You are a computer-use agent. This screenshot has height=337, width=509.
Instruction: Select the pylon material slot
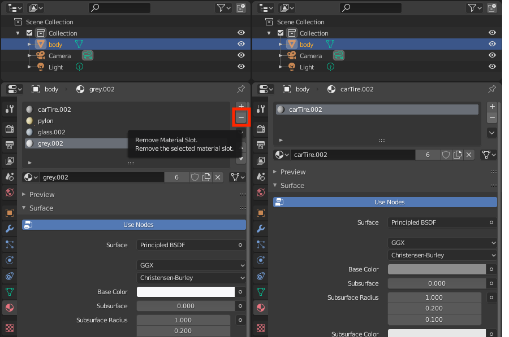(x=45, y=121)
